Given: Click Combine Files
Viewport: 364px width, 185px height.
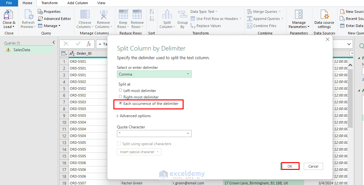Looking at the screenshot, I should [x=262, y=26].
